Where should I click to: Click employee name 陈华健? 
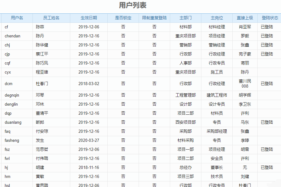pos(42,45)
